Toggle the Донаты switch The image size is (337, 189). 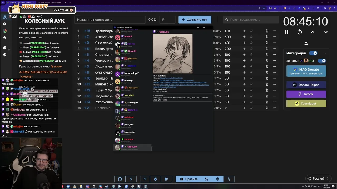coord(322,61)
